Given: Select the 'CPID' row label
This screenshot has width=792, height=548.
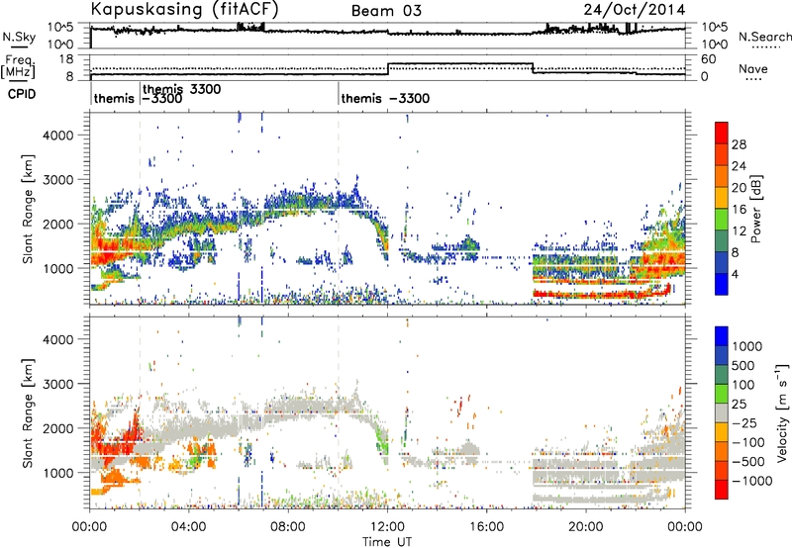Looking at the screenshot, I should (x=22, y=94).
